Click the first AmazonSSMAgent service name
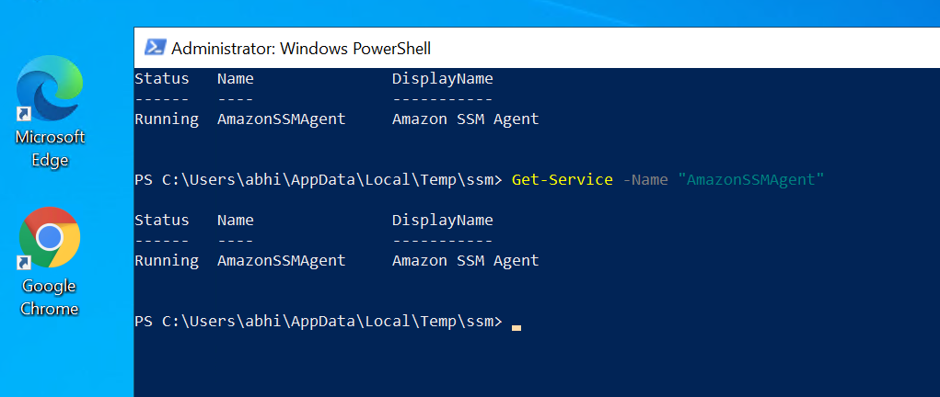The width and height of the screenshot is (940, 397). (x=281, y=119)
